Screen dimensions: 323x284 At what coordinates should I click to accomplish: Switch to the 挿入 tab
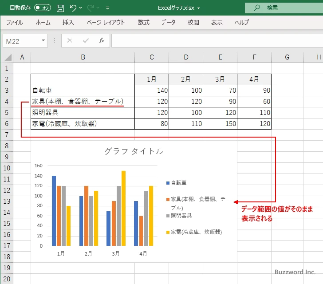click(x=68, y=22)
